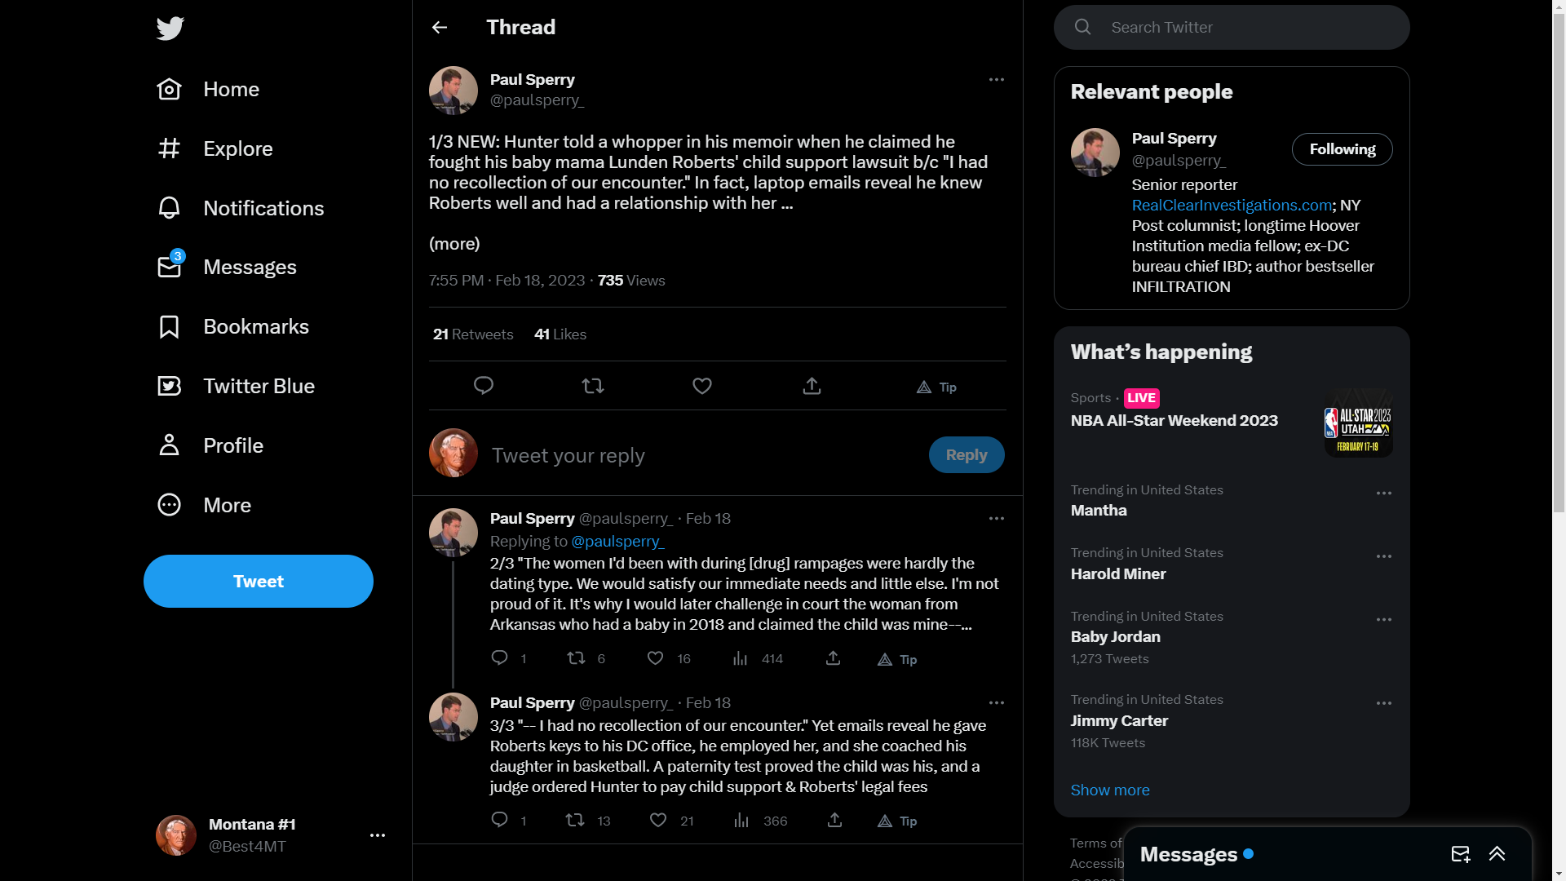This screenshot has width=1566, height=881.
Task: Open Show more under What's happening
Action: 1110,790
